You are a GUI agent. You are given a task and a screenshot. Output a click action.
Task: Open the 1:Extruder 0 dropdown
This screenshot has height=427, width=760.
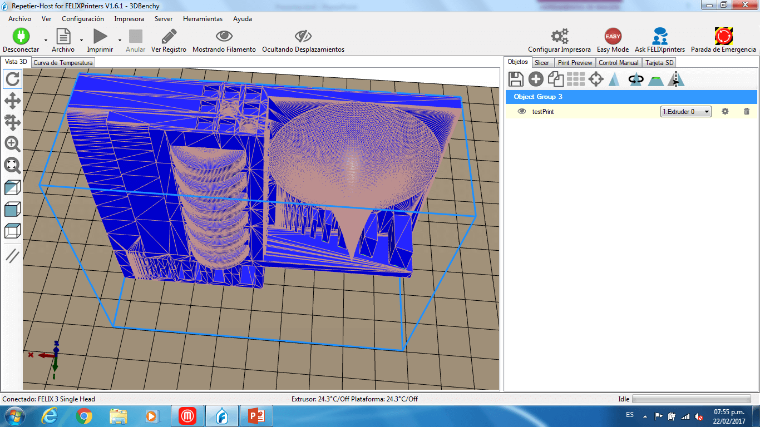(x=686, y=112)
